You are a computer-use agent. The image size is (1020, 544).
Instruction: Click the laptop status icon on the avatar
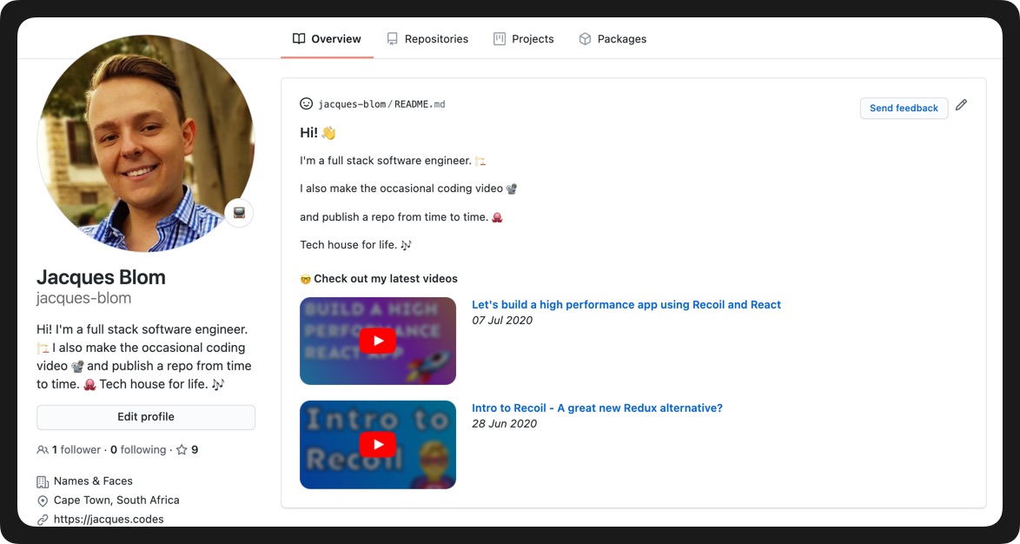[239, 212]
